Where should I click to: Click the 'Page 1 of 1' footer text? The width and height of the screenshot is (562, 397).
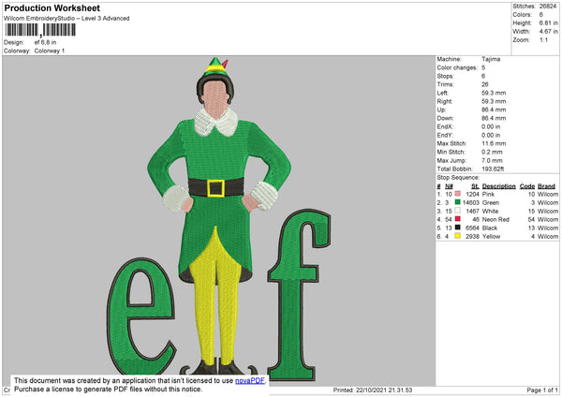(542, 390)
